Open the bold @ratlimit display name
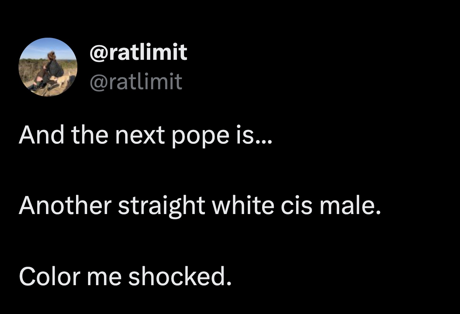Image resolution: width=460 pixels, height=314 pixels. tap(138, 52)
